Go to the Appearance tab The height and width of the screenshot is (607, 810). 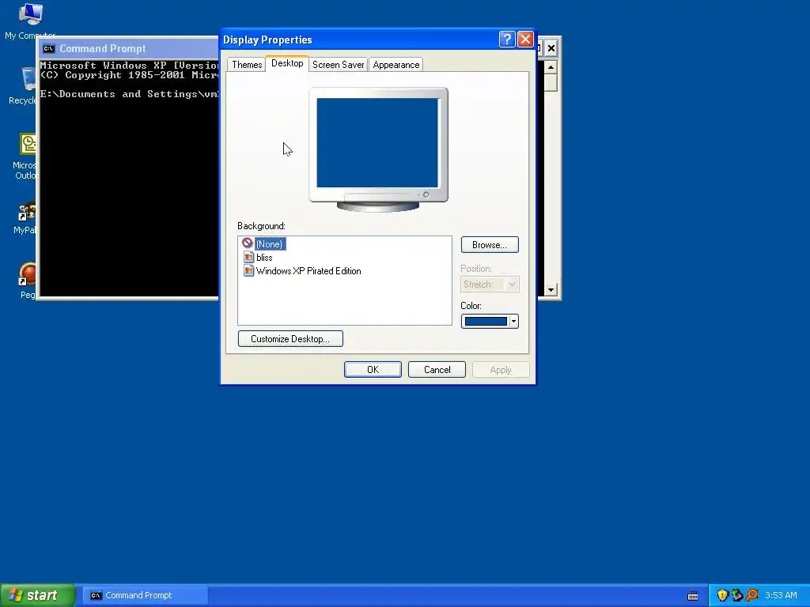396,65
